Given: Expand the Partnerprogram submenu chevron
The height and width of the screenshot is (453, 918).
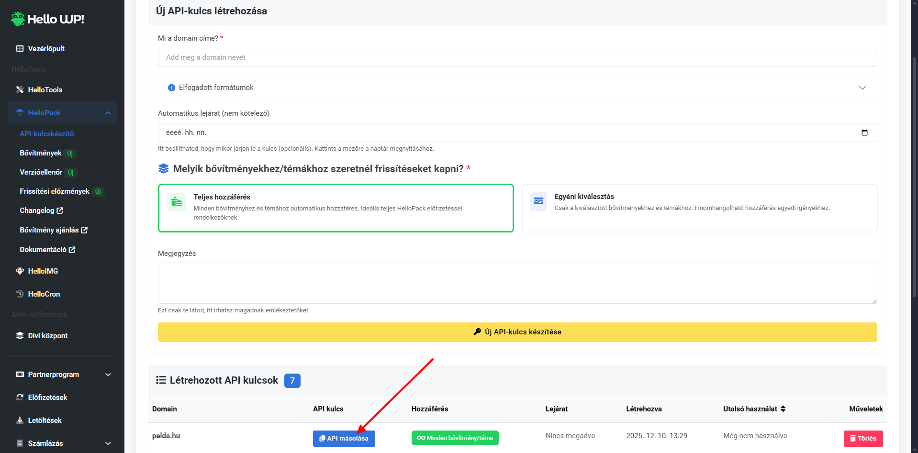Looking at the screenshot, I should (x=108, y=375).
